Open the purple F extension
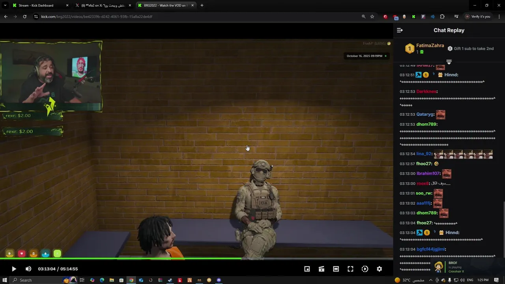Image resolution: width=505 pixels, height=284 pixels. 423,17
